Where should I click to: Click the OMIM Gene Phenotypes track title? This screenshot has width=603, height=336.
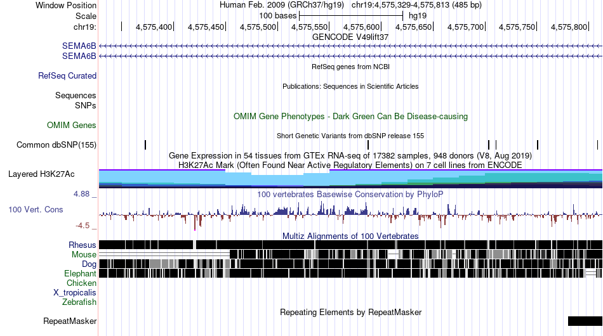(351, 117)
